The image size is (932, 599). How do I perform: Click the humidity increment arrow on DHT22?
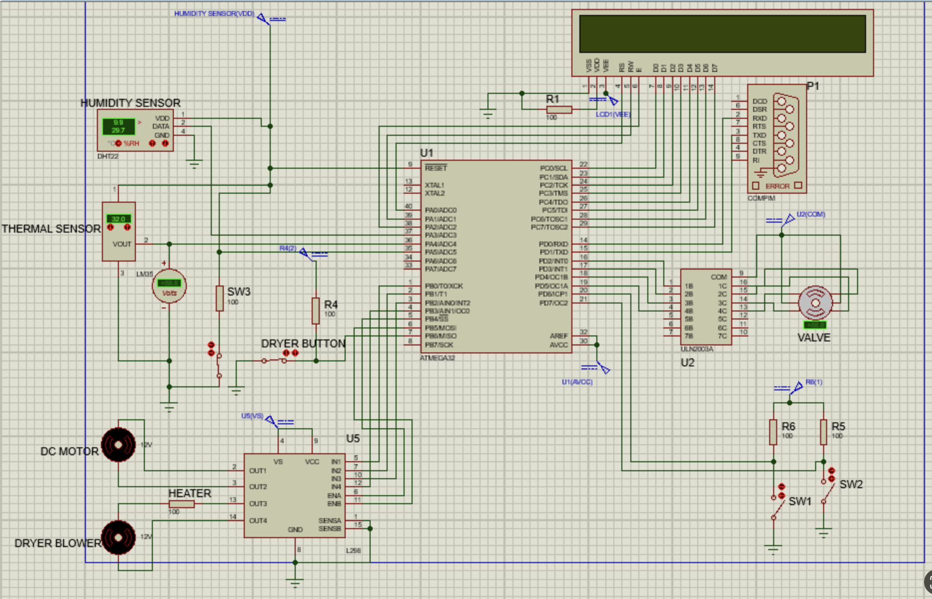(x=152, y=143)
